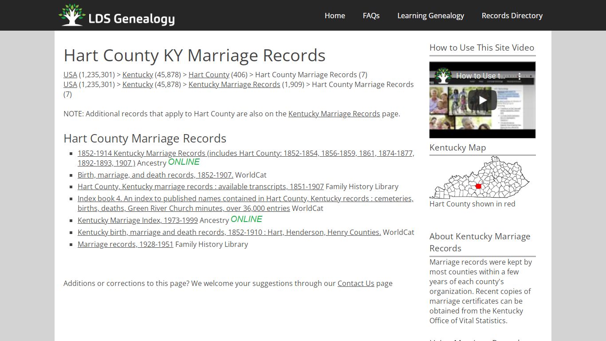Screen dimensions: 606x341
Task: Open Kentucky Marriage Index, 1973-1999 link
Action: coord(138,220)
